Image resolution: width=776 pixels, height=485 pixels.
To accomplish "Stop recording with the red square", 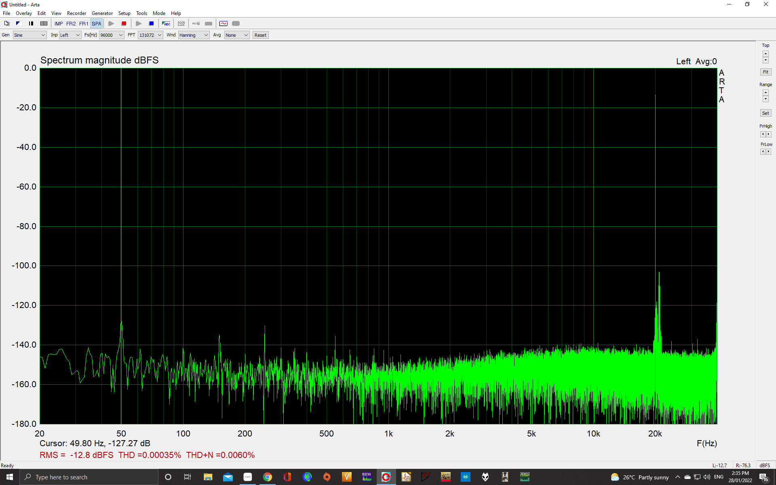I will tap(124, 23).
